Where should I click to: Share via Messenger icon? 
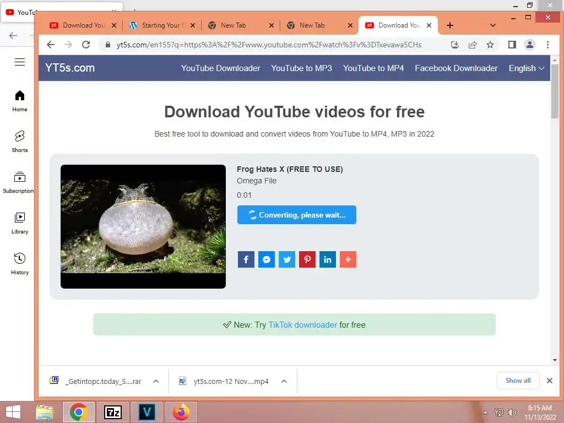[x=267, y=259]
